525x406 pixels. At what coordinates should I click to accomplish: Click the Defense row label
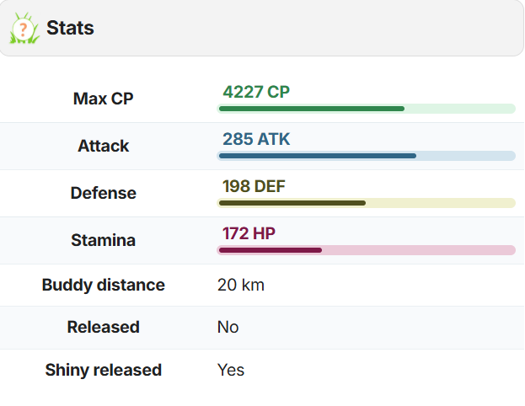pos(103,193)
